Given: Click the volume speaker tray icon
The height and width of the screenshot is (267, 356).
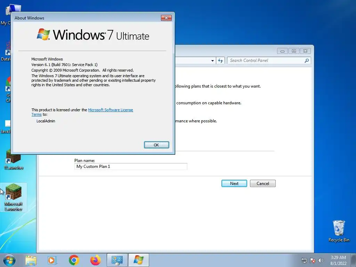Looking at the screenshot, I should click(x=321, y=260).
